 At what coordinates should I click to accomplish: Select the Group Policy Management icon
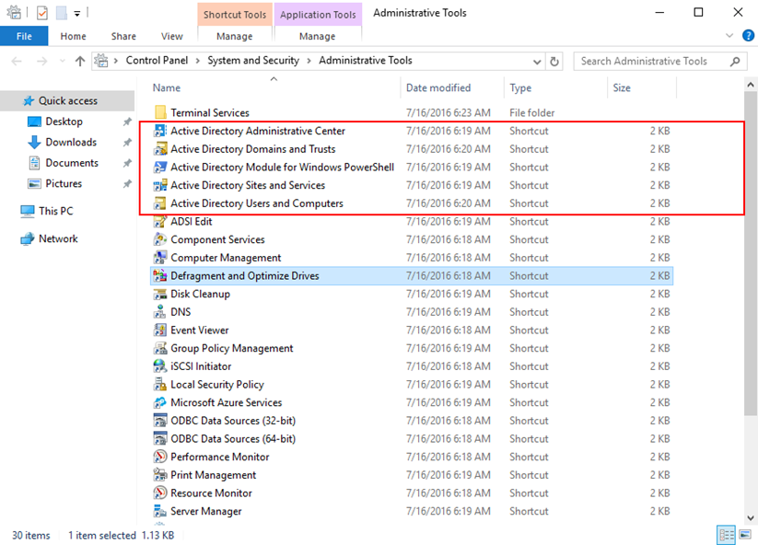(160, 348)
